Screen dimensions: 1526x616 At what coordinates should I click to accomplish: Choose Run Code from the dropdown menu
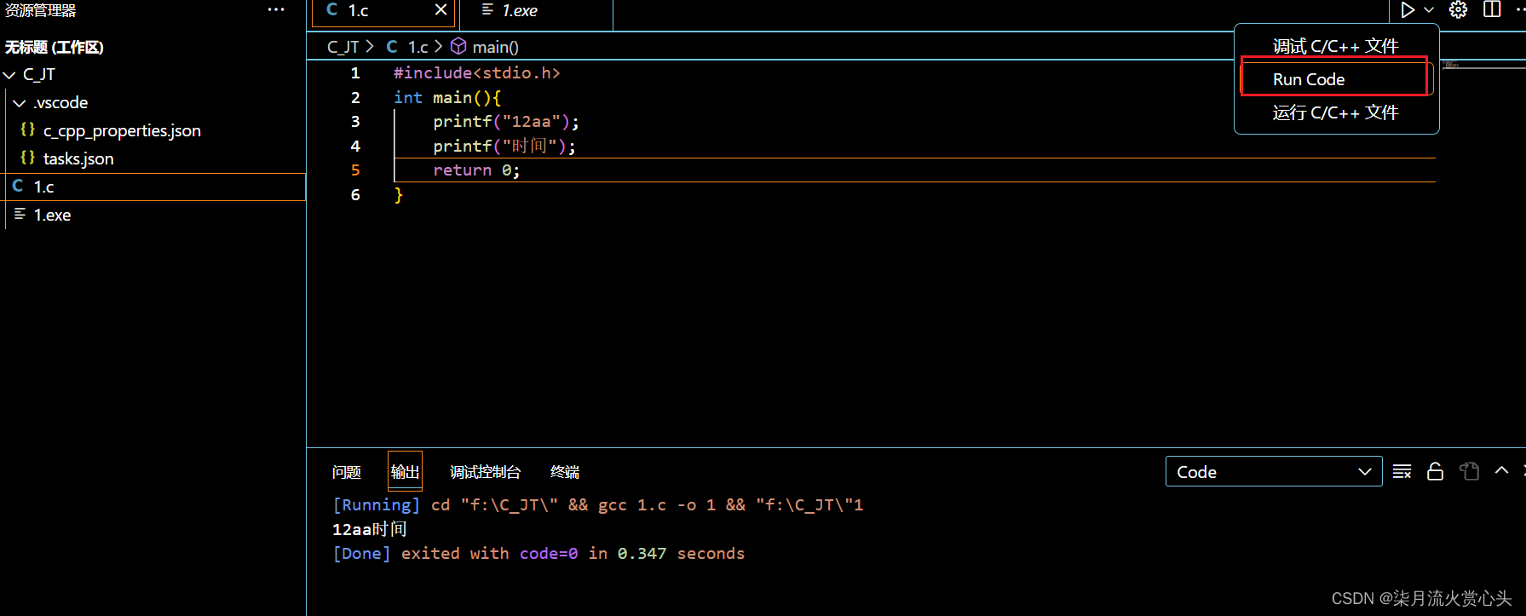[1335, 79]
